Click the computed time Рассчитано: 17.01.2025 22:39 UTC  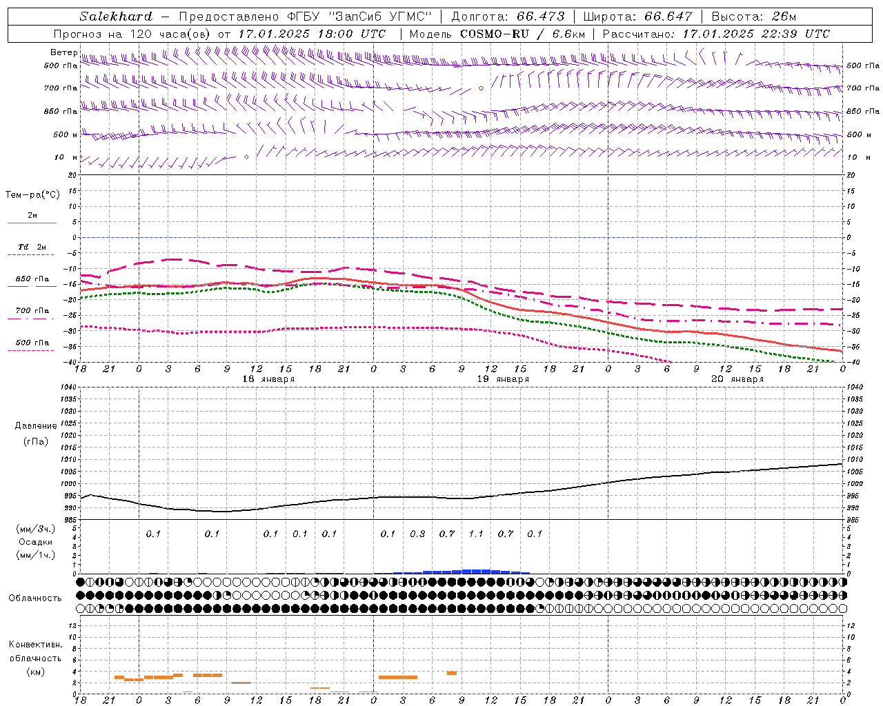716,34
